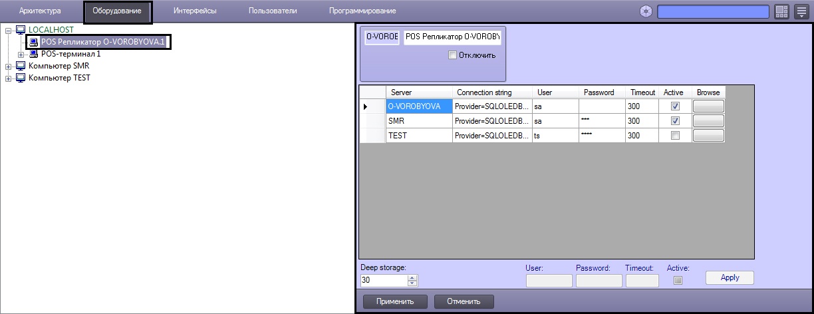This screenshot has height=314, width=814.
Task: Enable the Отключить checkbox
Action: pyautogui.click(x=453, y=55)
